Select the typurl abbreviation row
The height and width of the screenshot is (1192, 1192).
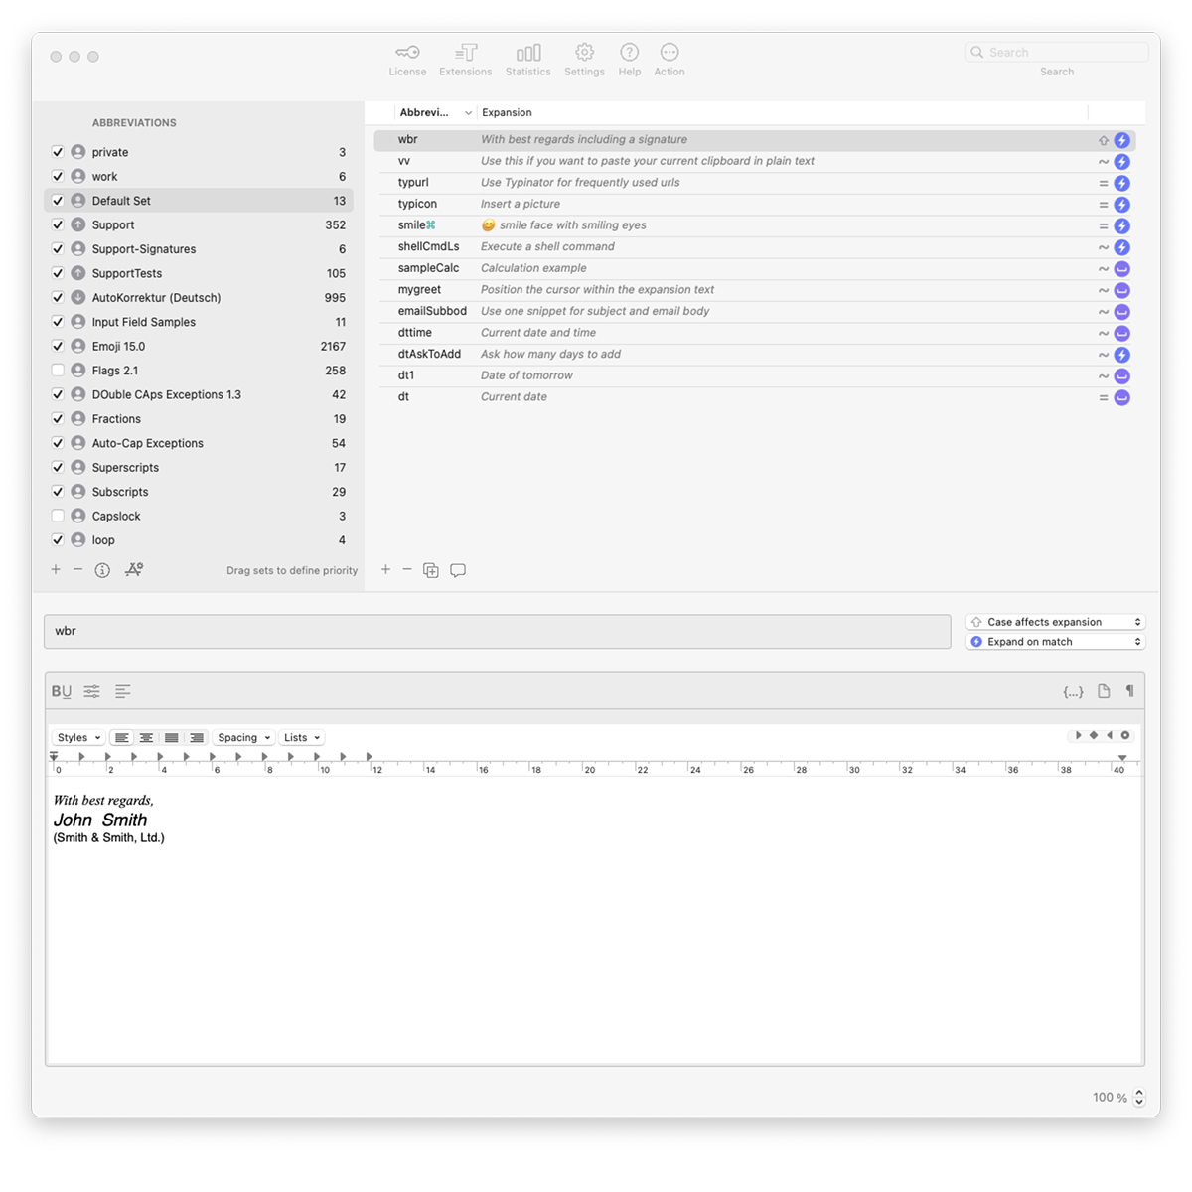point(755,183)
